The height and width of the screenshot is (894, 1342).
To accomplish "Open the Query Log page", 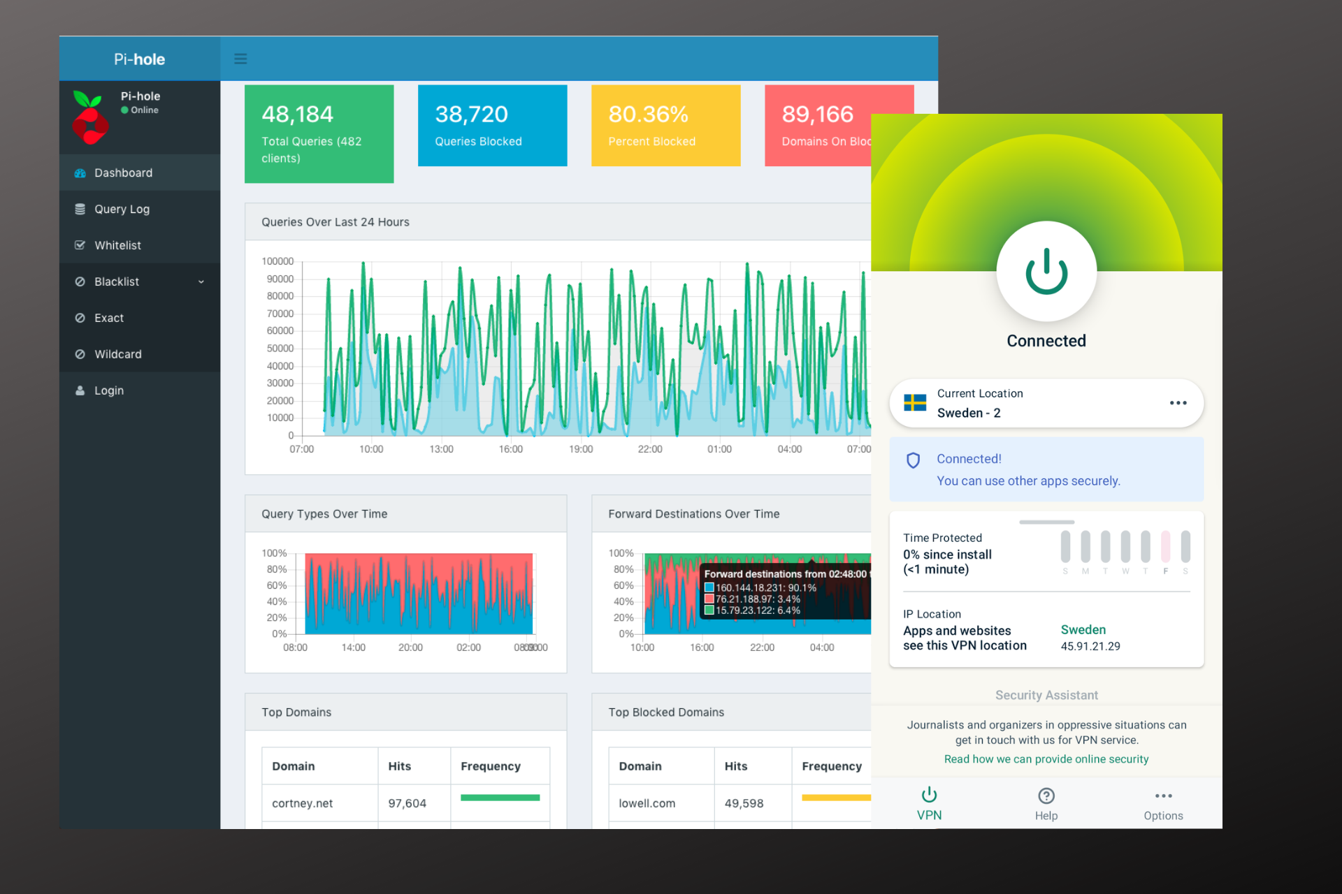I will pyautogui.click(x=140, y=210).
